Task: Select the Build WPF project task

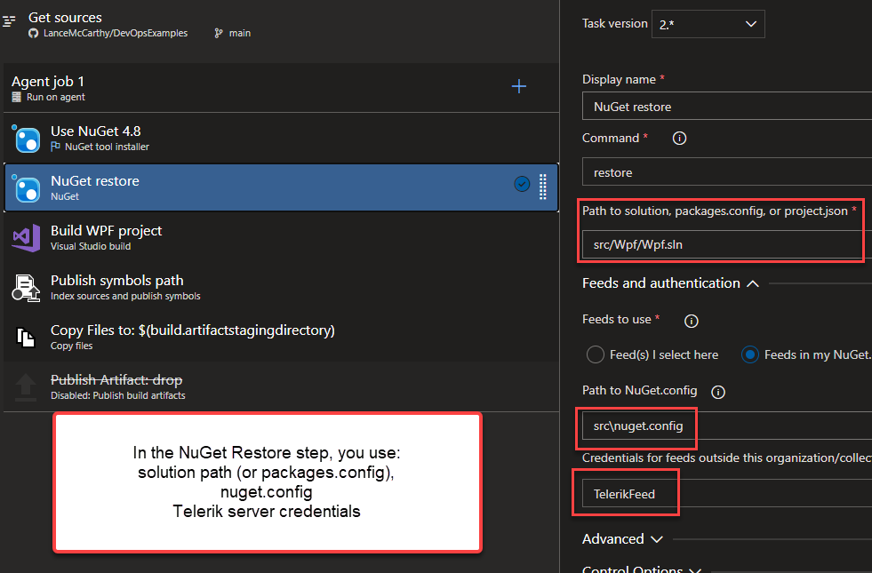Action: tap(267, 237)
